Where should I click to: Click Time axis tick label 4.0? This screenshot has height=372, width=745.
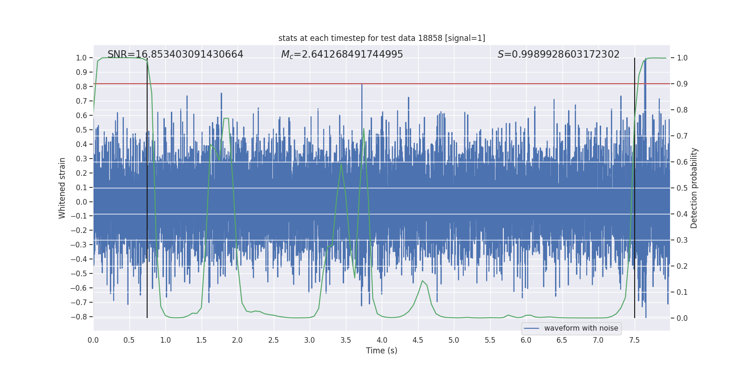382,340
